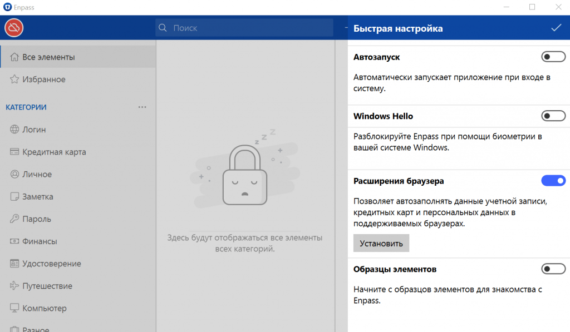Image resolution: width=570 pixels, height=332 pixels.
Task: Click the Установить button
Action: [x=381, y=244]
